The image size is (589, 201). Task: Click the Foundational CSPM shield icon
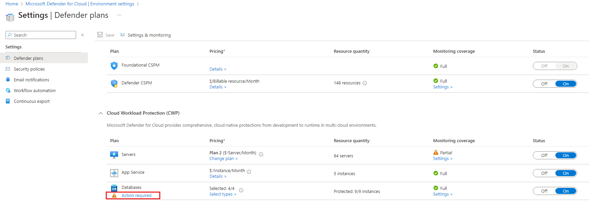click(114, 66)
